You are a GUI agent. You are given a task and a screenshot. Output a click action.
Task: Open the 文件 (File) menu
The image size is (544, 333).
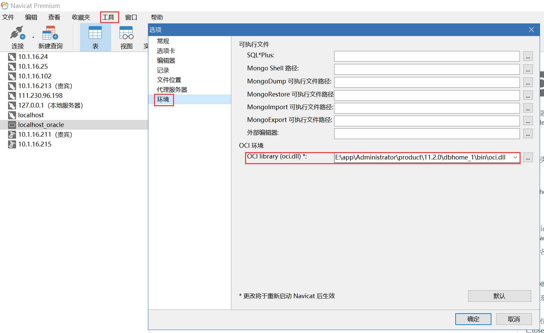(x=8, y=17)
